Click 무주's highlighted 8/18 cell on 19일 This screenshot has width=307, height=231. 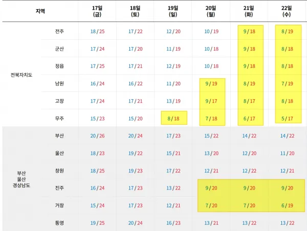[173, 118]
